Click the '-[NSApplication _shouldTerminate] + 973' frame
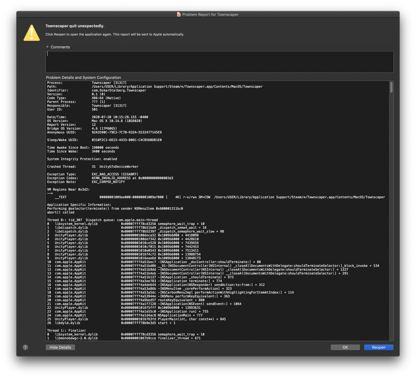Image resolution: width=416 pixels, height=378 pixels. [x=140, y=277]
